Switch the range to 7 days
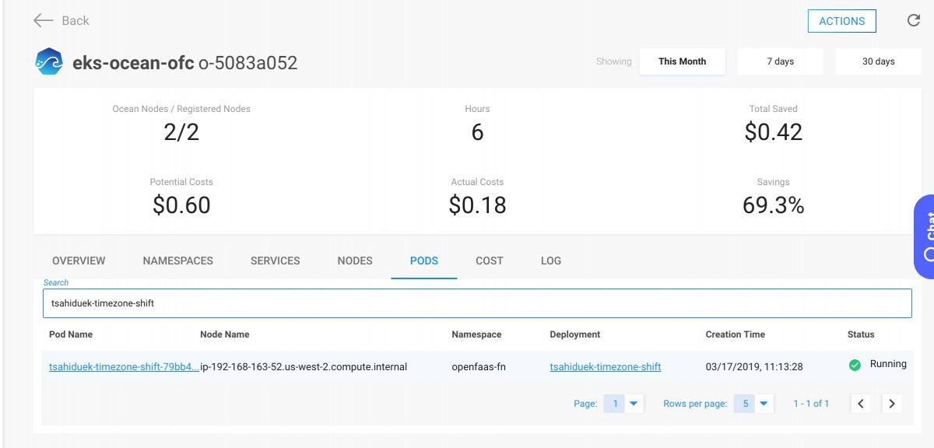 pyautogui.click(x=780, y=61)
